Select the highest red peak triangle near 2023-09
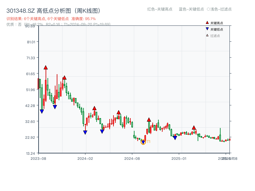Image resolution: width=255 pixels, height=191 pixels. coord(46,67)
